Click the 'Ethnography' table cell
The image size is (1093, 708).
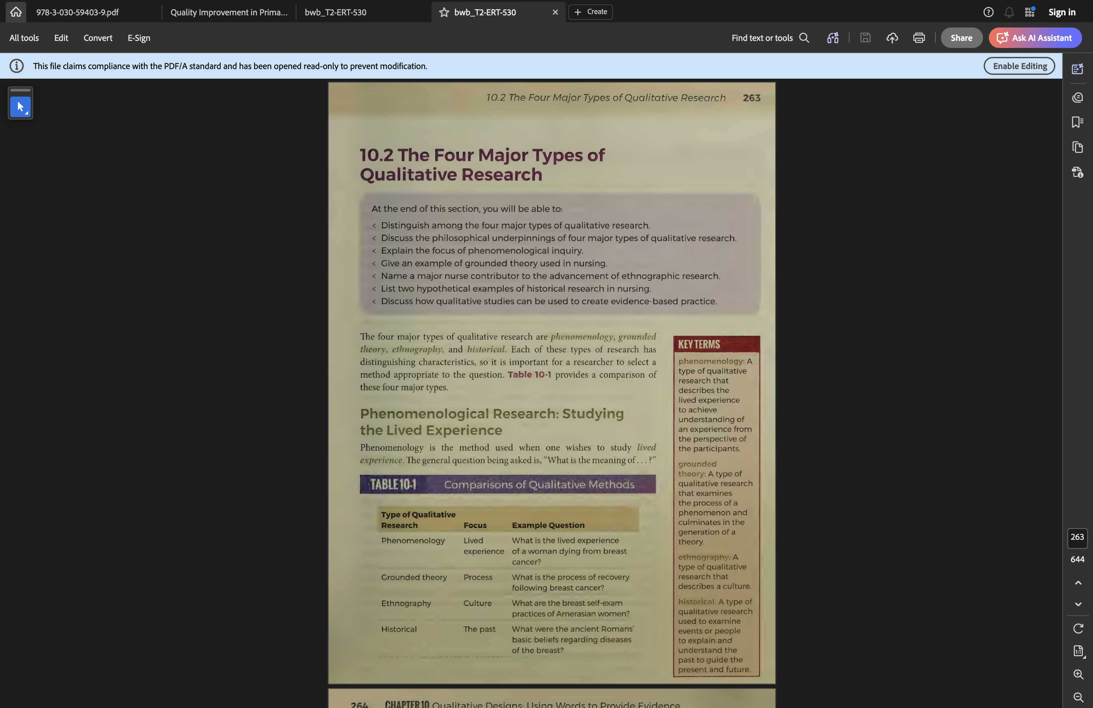point(406,603)
